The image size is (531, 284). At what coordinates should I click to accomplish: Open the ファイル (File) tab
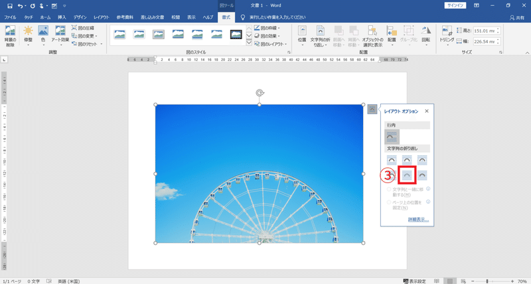[x=10, y=17]
